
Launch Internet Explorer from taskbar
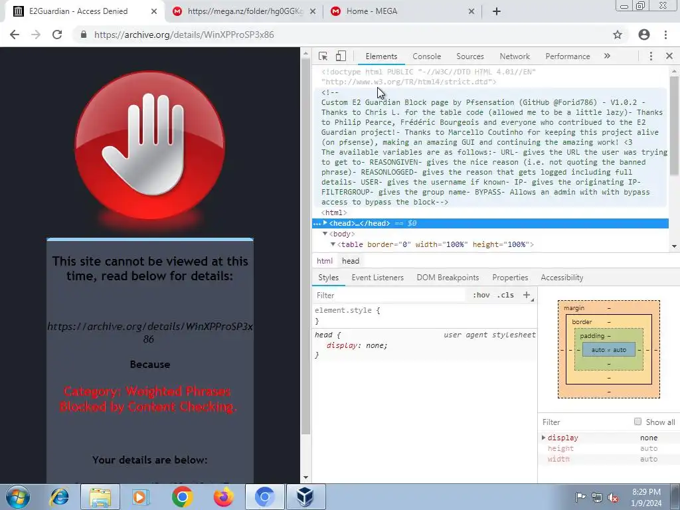coord(59,497)
